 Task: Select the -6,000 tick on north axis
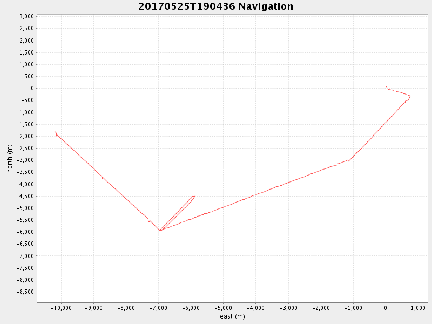tap(25, 232)
